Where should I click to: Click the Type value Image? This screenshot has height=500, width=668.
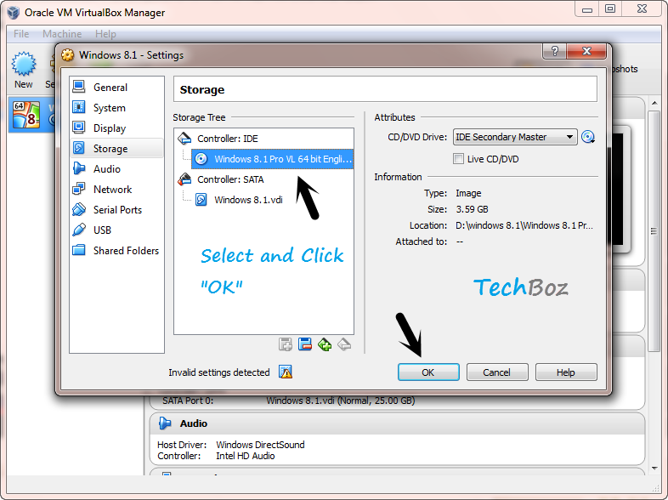(x=468, y=193)
